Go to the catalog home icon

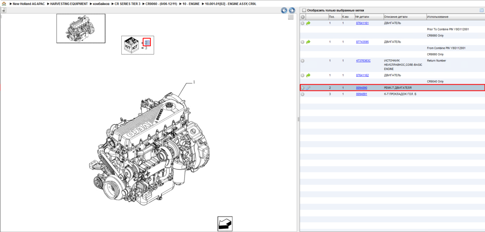3,4
